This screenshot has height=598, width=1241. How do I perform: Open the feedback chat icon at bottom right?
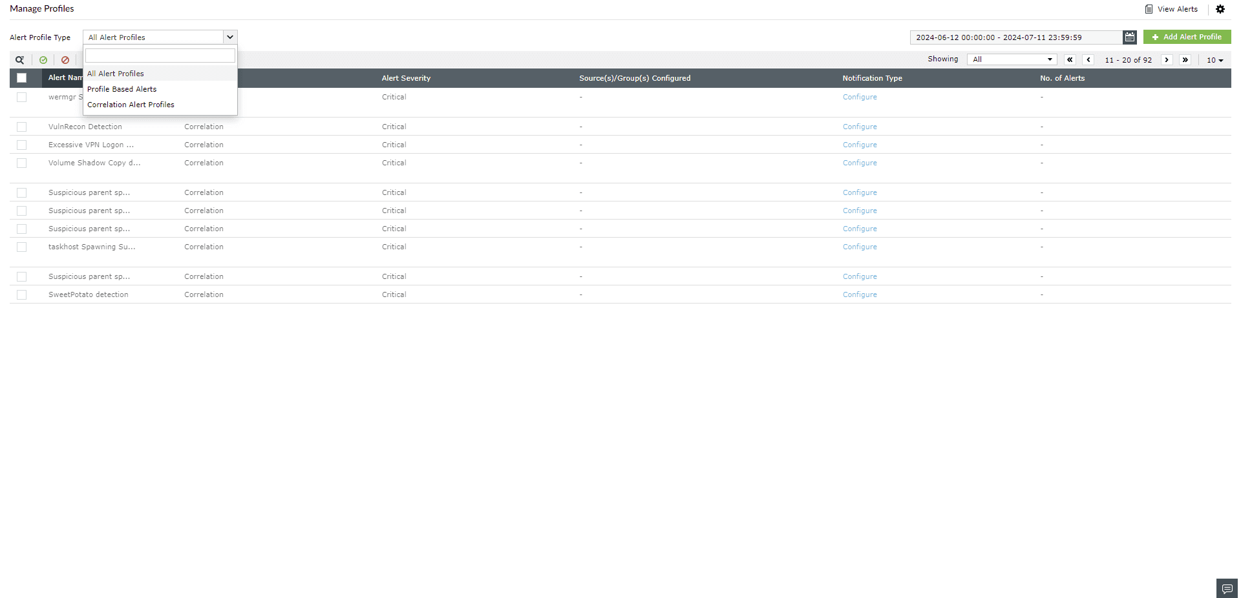pyautogui.click(x=1226, y=588)
